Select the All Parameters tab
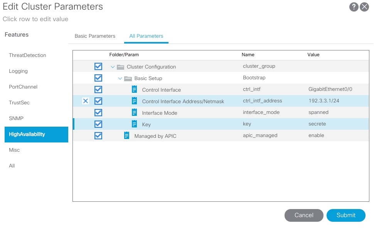Screen dimensions: 374x231 point(146,36)
